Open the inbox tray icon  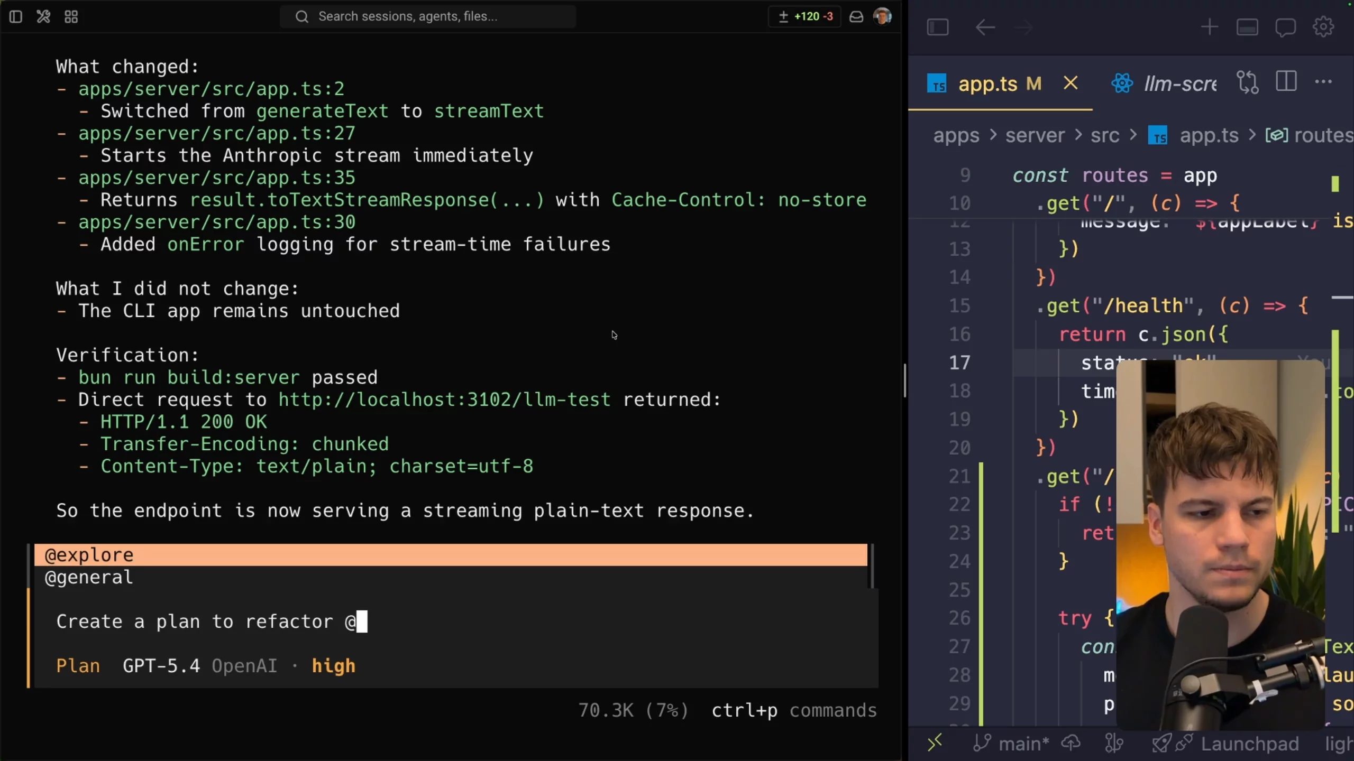click(856, 17)
